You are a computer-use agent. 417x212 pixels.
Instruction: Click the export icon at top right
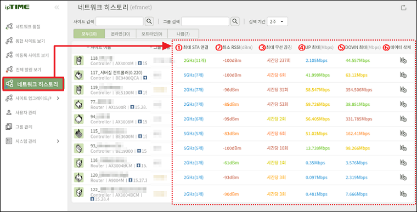[x=403, y=8]
